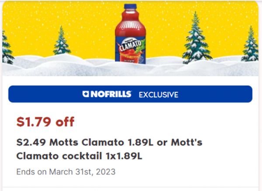Click the large snowy tree right of bottle

click(x=196, y=38)
